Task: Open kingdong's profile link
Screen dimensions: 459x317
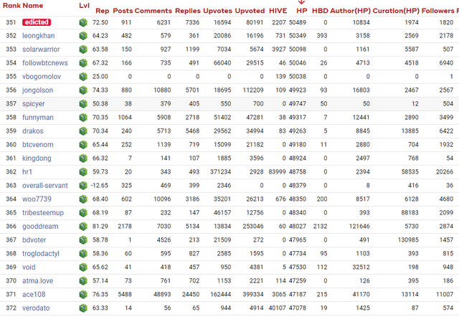Action: (37, 158)
